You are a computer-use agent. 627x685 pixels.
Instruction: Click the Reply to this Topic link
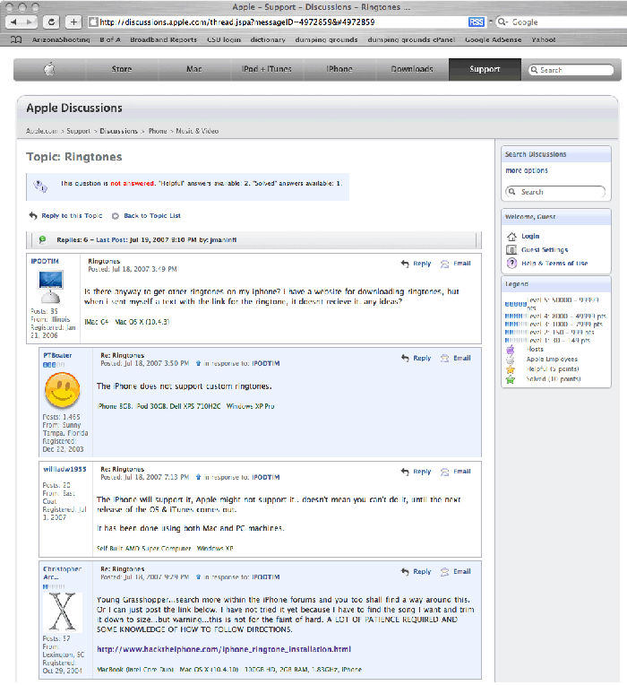coord(72,216)
